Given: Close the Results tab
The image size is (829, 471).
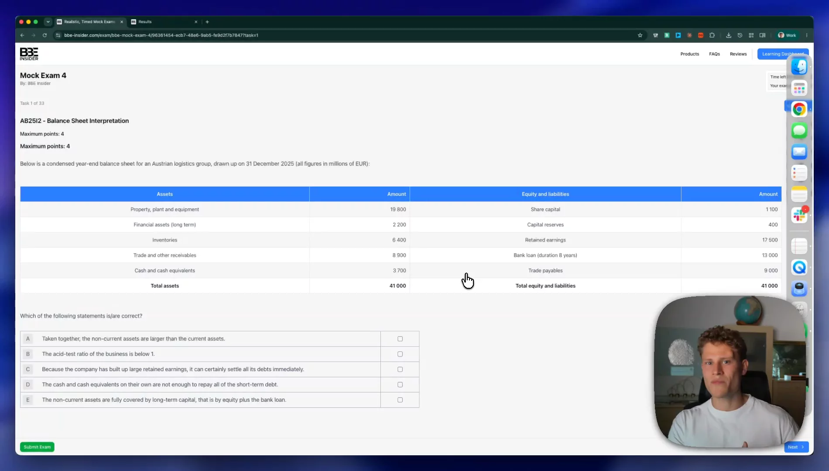Looking at the screenshot, I should (x=196, y=22).
